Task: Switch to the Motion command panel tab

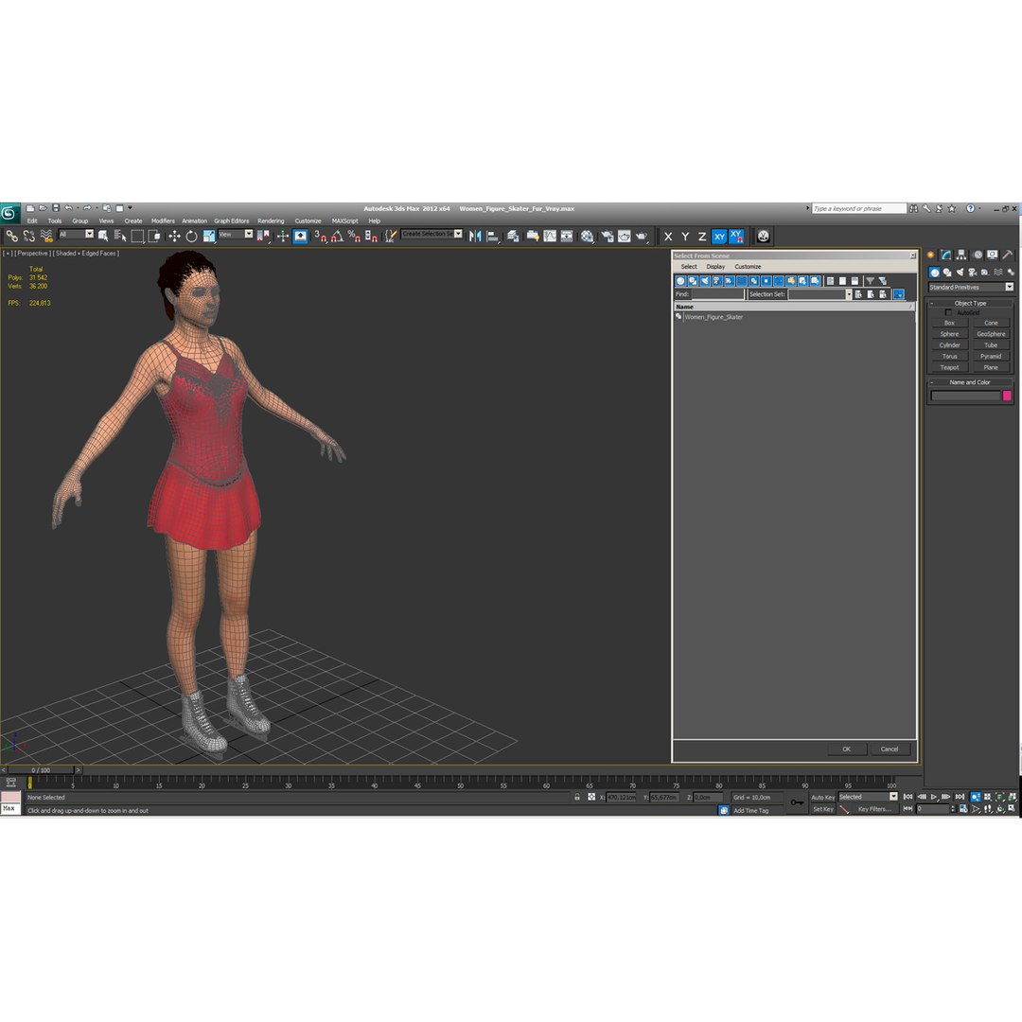Action: (x=978, y=255)
